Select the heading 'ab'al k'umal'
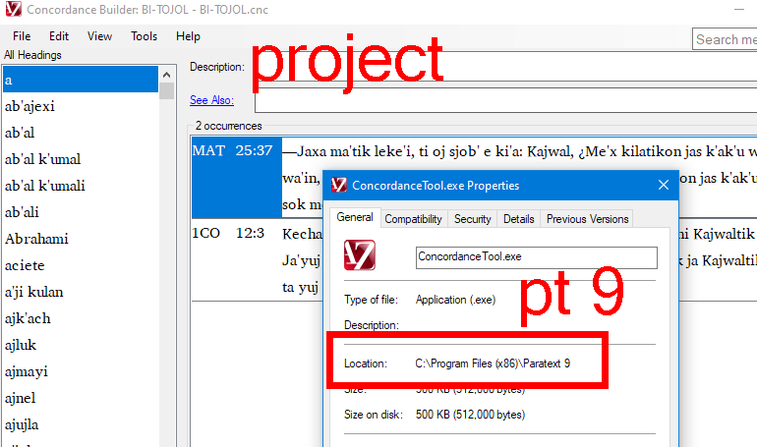This screenshot has height=447, width=757. coord(42,159)
